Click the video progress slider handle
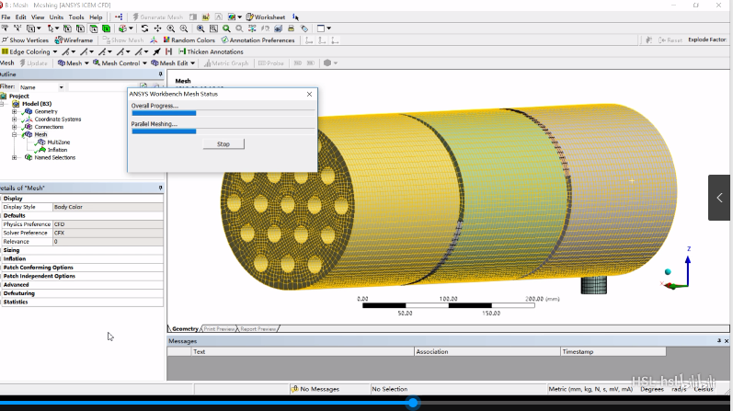Screen dimensions: 733x411 413,402
